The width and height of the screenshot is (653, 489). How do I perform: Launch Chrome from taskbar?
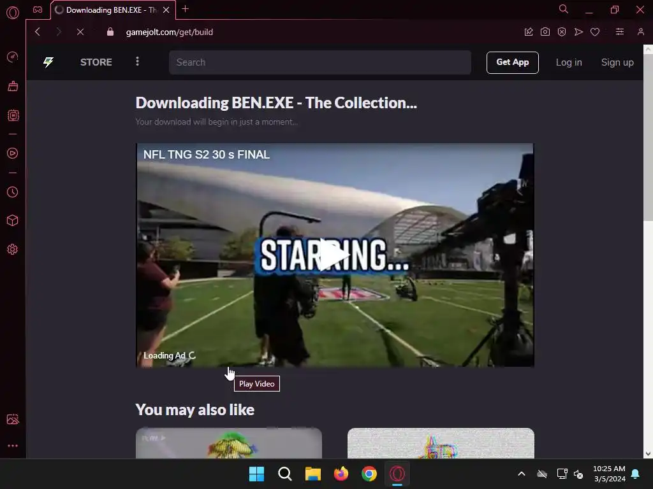pyautogui.click(x=369, y=474)
